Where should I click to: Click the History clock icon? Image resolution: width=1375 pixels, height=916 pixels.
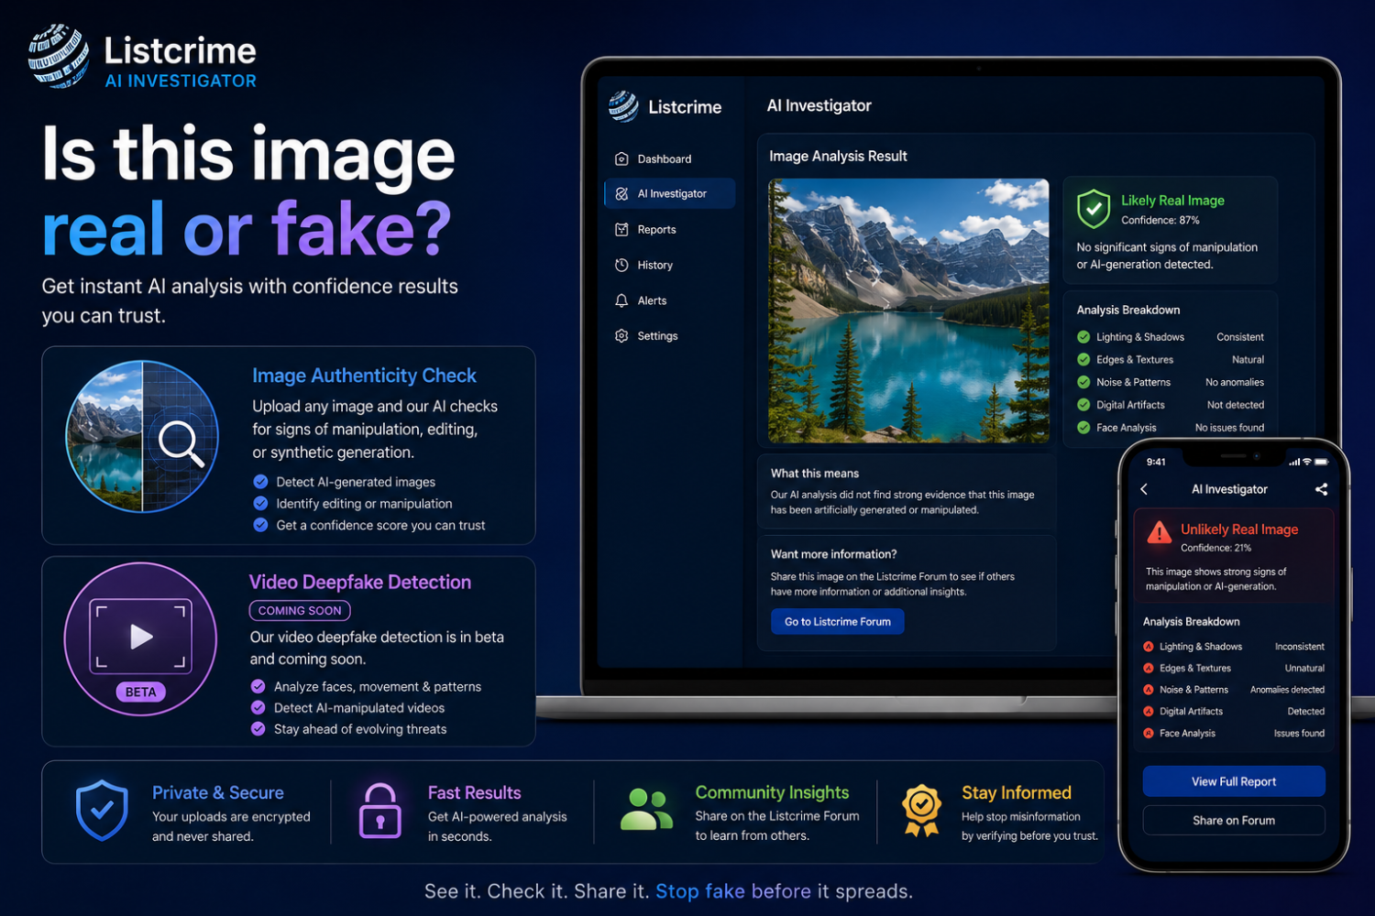(621, 265)
